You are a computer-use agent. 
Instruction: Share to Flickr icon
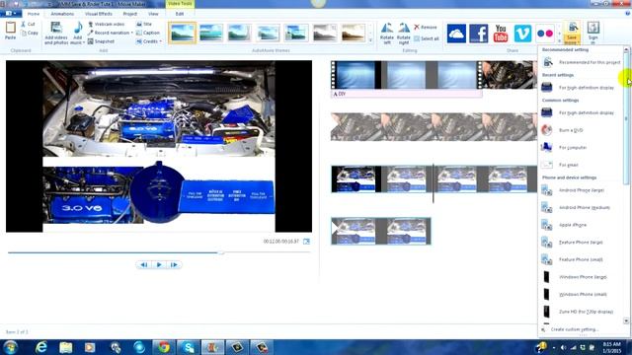pos(545,33)
